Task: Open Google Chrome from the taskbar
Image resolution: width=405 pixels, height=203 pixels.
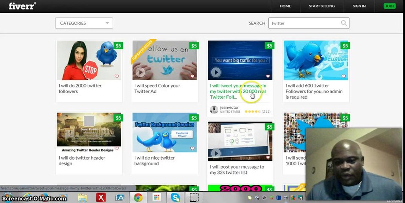Action: 138,197
